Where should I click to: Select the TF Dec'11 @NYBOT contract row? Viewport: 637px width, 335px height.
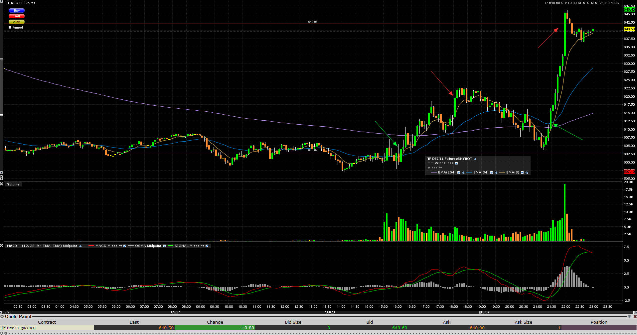[47, 328]
